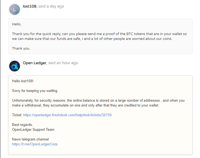
Task: Click the line starting 'Unfortunately, for security reasons'
Action: (x=98, y=100)
